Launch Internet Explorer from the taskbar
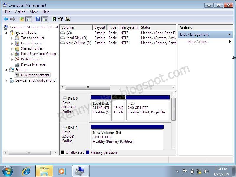236x177 pixels. click(x=26, y=171)
